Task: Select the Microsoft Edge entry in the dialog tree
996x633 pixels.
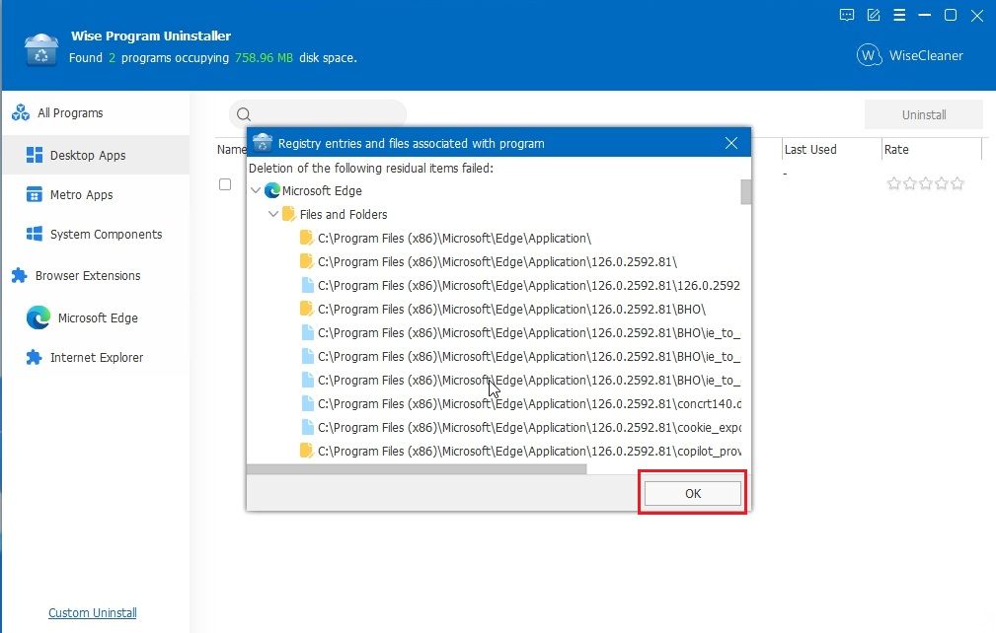Action: coord(322,190)
